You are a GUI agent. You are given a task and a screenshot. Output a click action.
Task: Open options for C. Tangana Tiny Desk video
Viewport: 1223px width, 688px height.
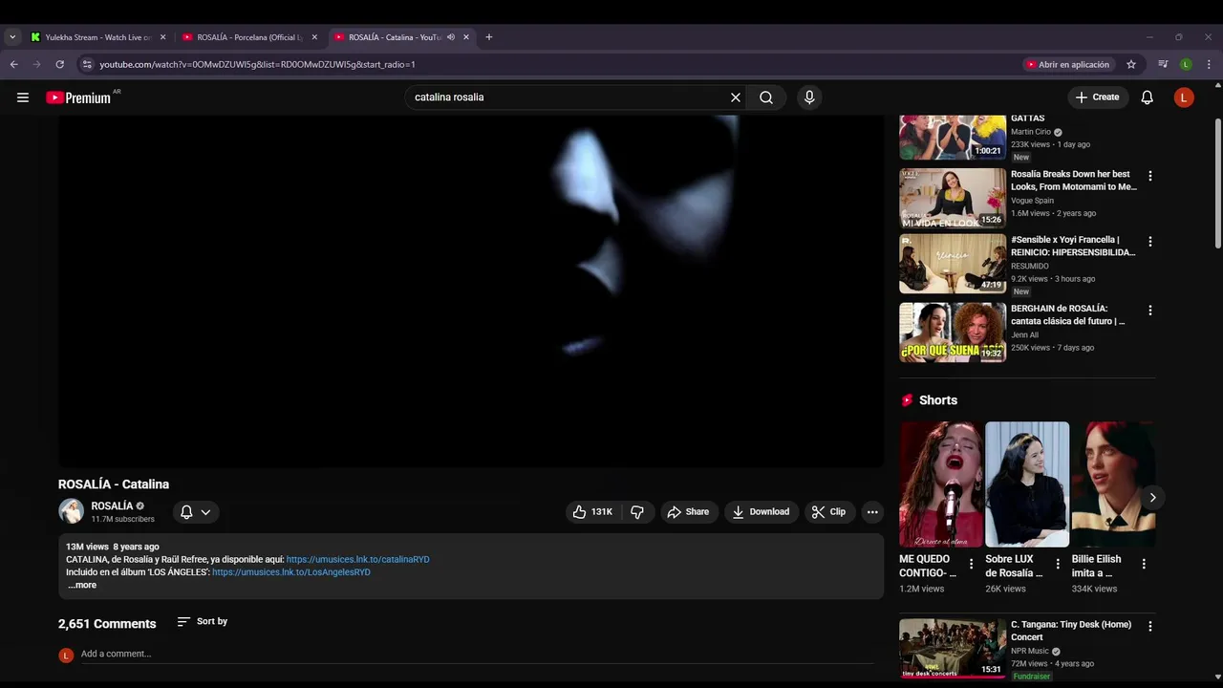point(1150,627)
